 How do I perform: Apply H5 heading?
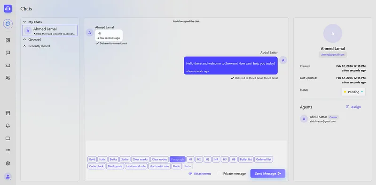(x=225, y=159)
